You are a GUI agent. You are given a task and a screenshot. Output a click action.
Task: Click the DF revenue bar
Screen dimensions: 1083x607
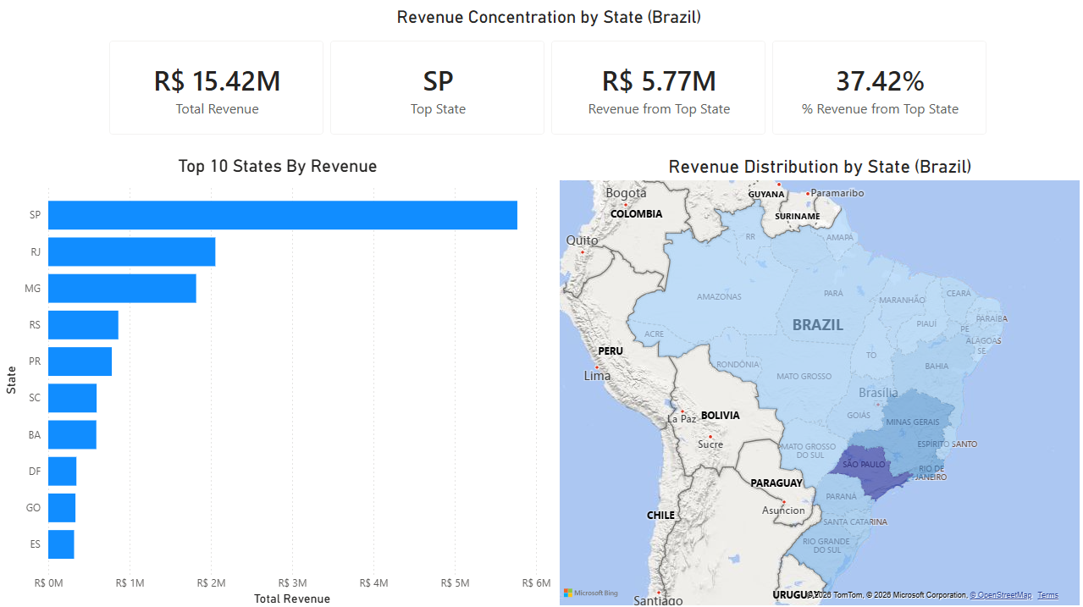(62, 471)
